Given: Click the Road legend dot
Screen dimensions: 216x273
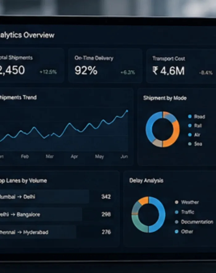Looking at the screenshot, I should coord(190,116).
